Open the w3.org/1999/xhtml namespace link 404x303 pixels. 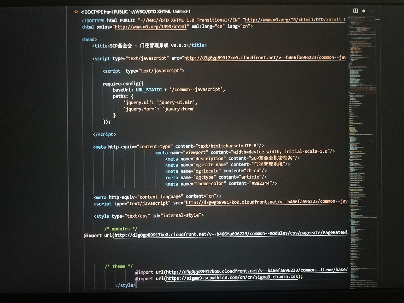pyautogui.click(x=150, y=27)
